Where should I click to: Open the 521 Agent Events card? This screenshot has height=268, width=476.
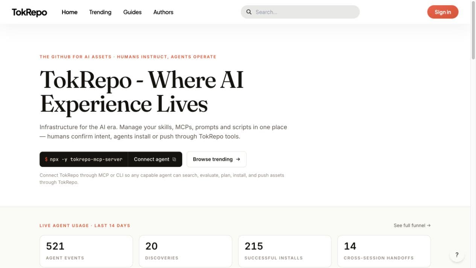[x=86, y=251]
